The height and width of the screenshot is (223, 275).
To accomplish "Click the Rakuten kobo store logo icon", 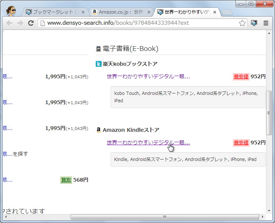I will pyautogui.click(x=98, y=64).
